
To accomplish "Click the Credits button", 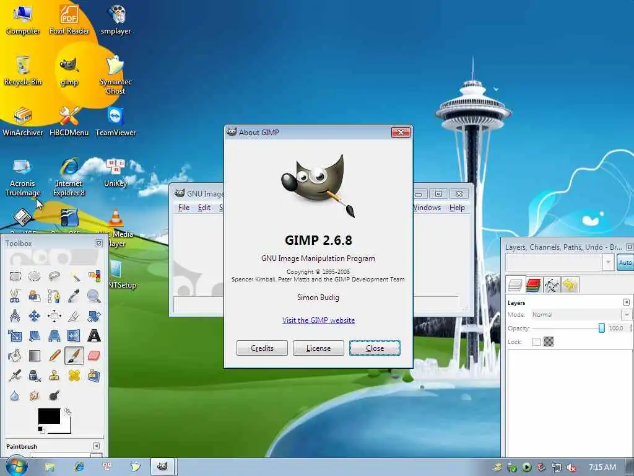I will point(262,348).
